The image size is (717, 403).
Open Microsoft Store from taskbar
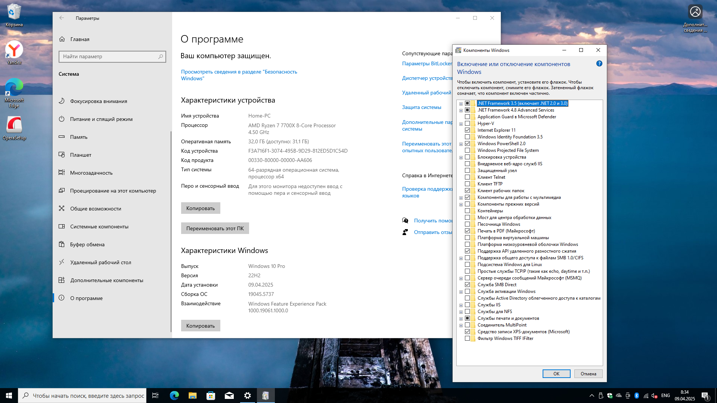tap(211, 396)
